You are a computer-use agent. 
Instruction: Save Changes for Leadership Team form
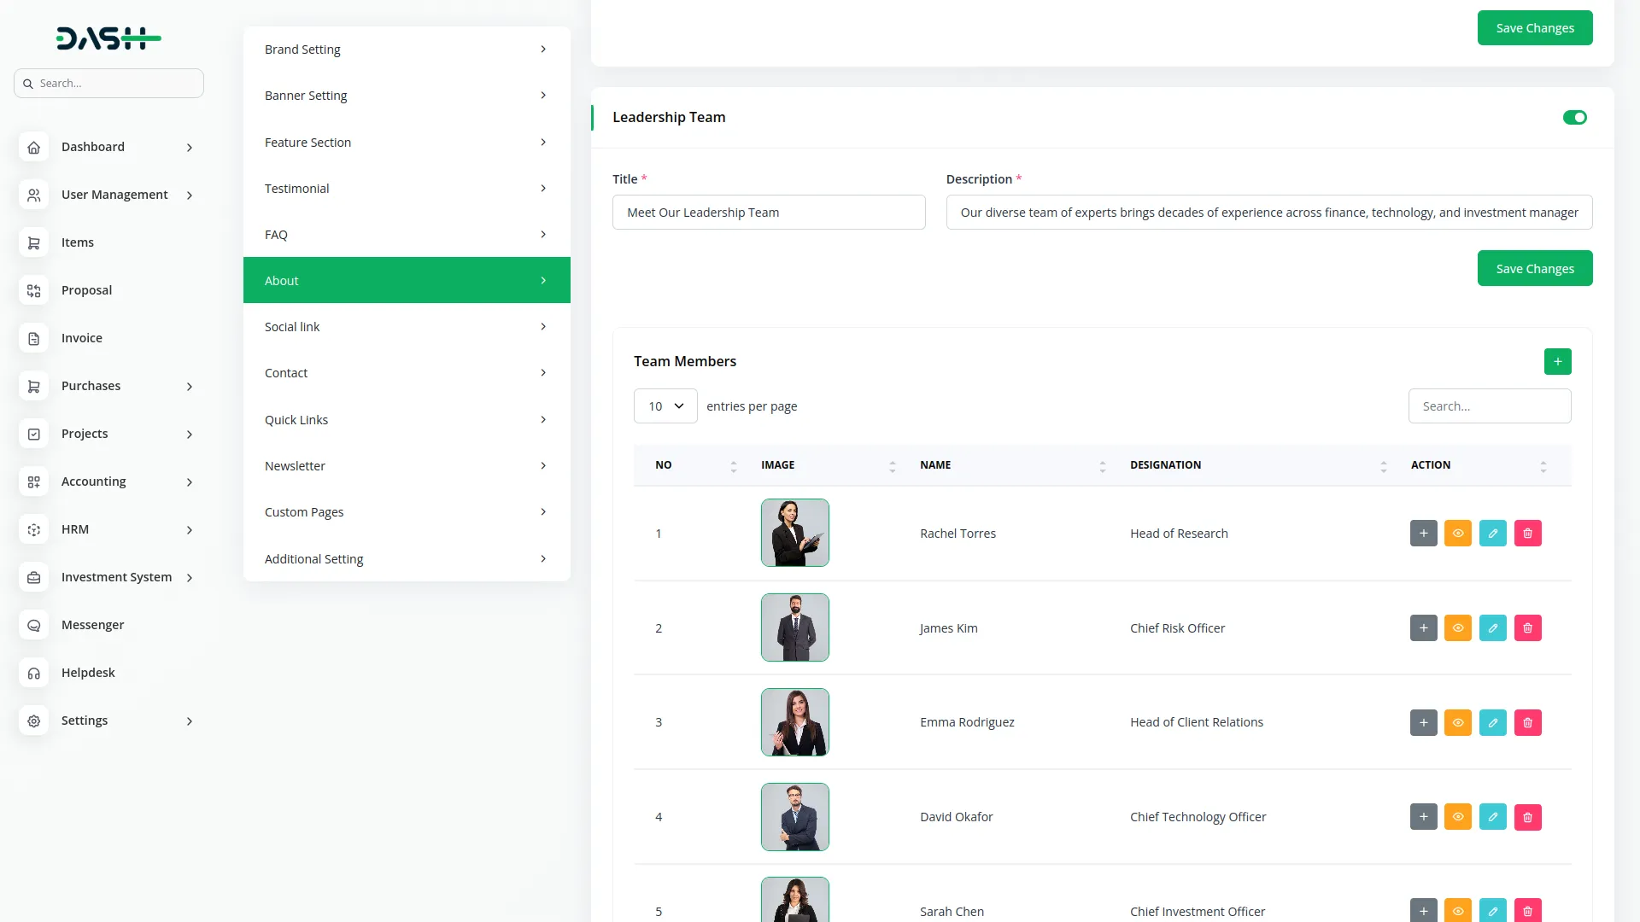click(x=1534, y=269)
